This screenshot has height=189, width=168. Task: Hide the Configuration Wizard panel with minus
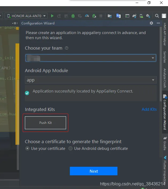(158, 23)
